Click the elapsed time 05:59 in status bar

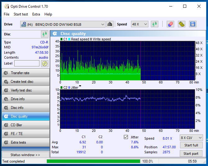[192, 161]
